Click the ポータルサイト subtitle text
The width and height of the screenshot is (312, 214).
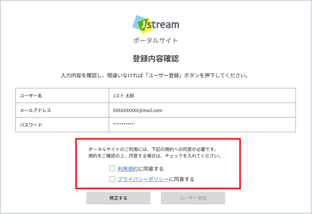coord(155,41)
